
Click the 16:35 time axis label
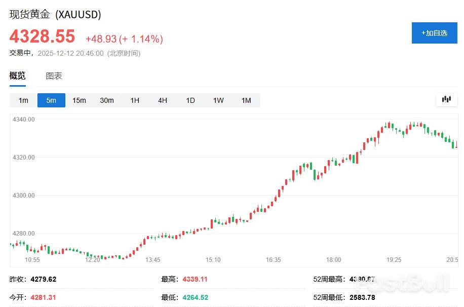tap(273, 260)
